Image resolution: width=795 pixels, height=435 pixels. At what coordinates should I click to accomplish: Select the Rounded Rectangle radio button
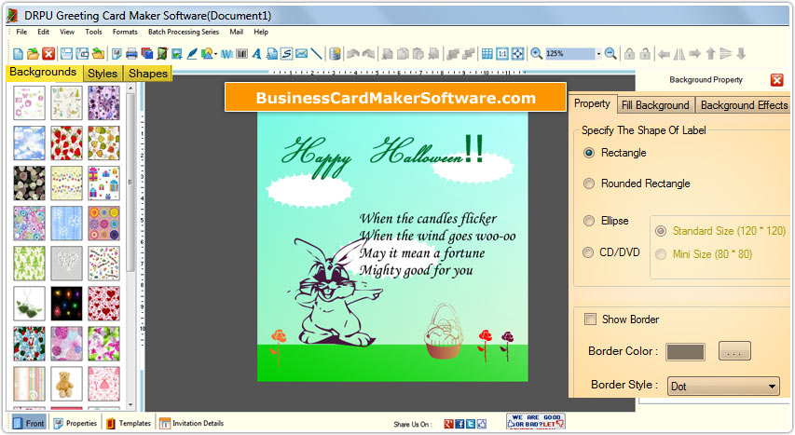tap(589, 184)
